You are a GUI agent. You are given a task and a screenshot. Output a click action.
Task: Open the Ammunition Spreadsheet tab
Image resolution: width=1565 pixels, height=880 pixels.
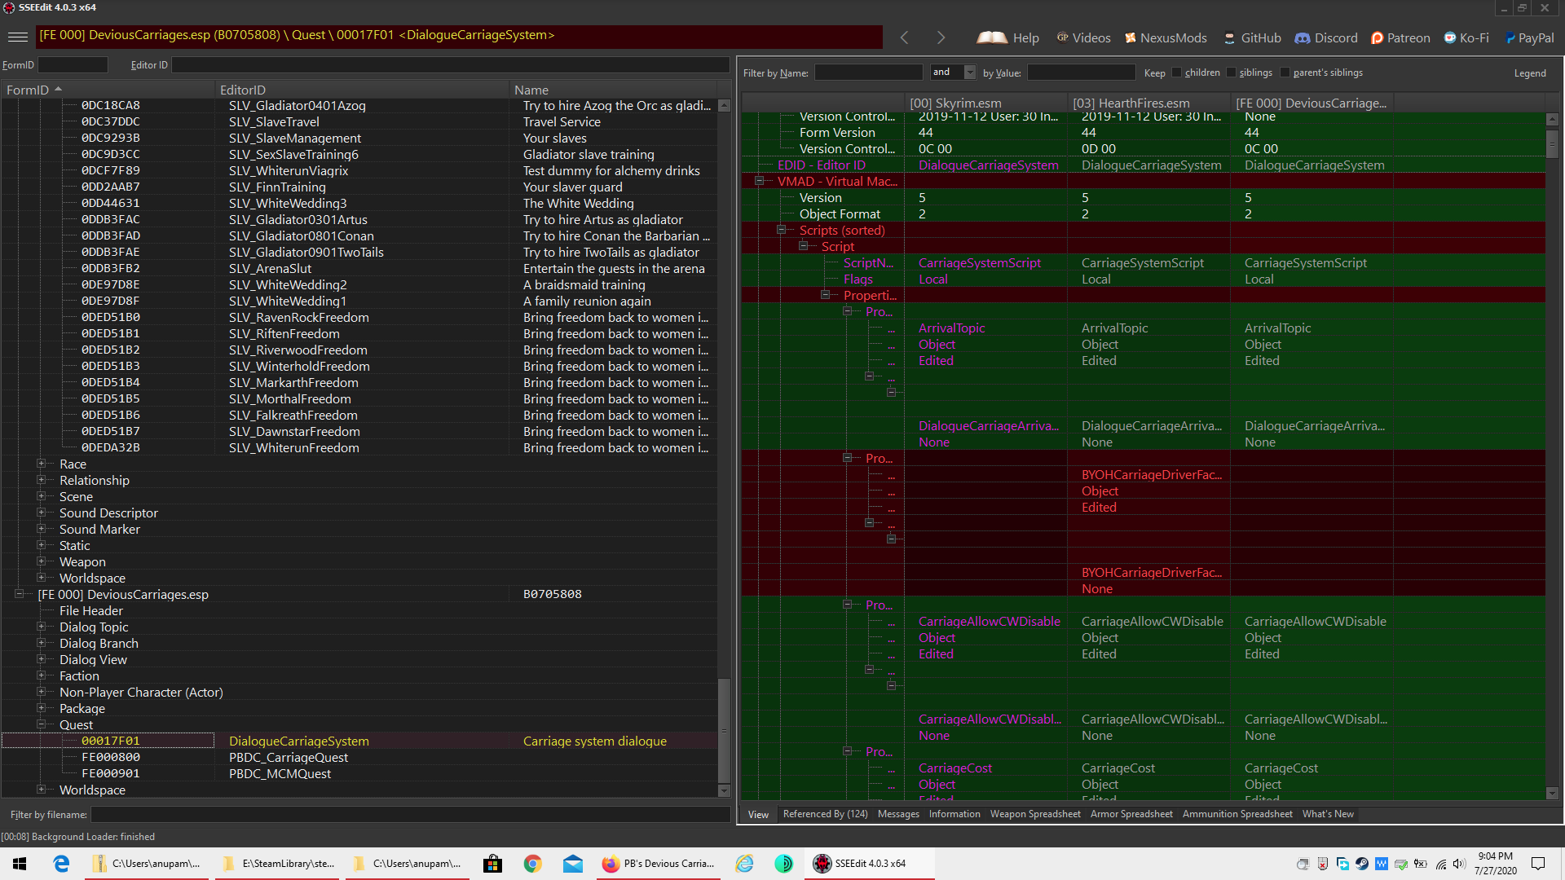point(1237,814)
